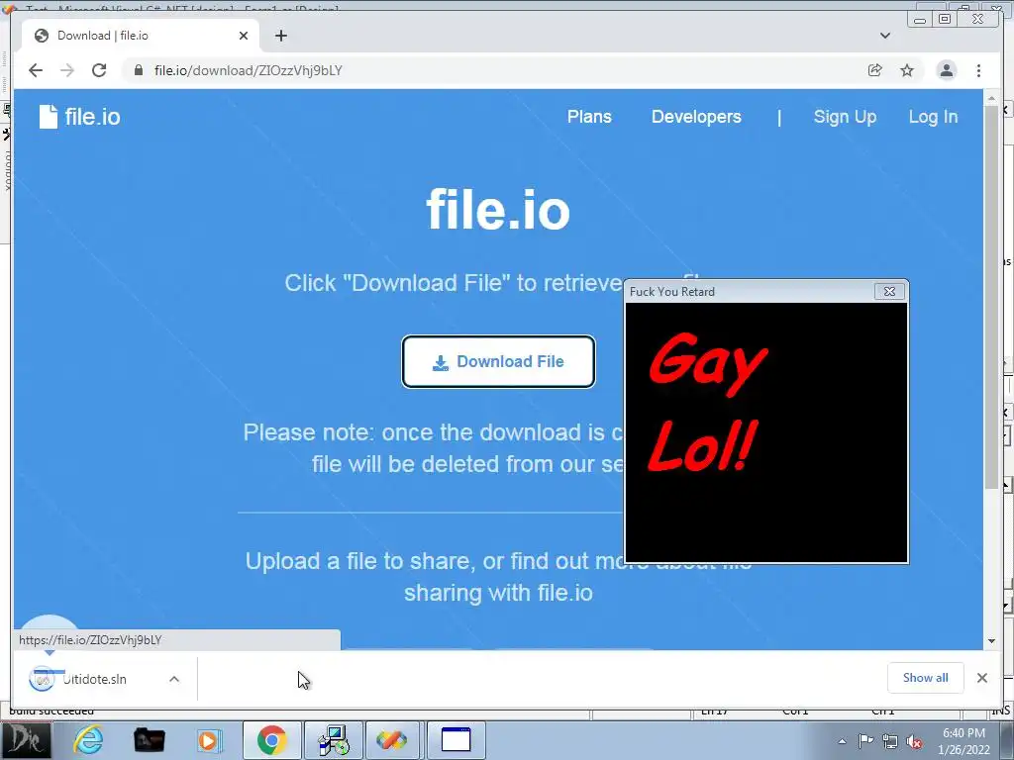Go back using the browser back arrow

[36, 70]
